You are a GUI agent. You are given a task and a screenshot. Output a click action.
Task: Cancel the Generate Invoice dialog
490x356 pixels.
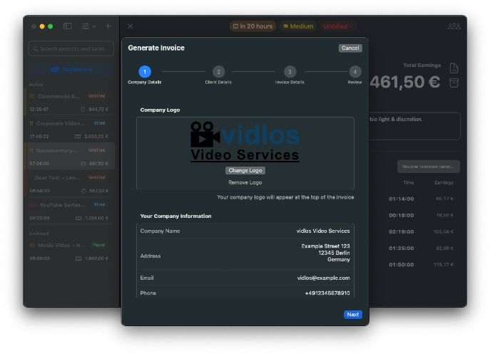coord(350,48)
